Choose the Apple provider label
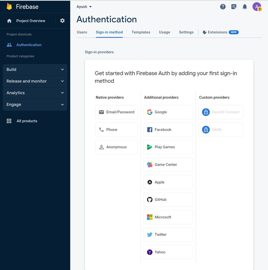 (160, 182)
